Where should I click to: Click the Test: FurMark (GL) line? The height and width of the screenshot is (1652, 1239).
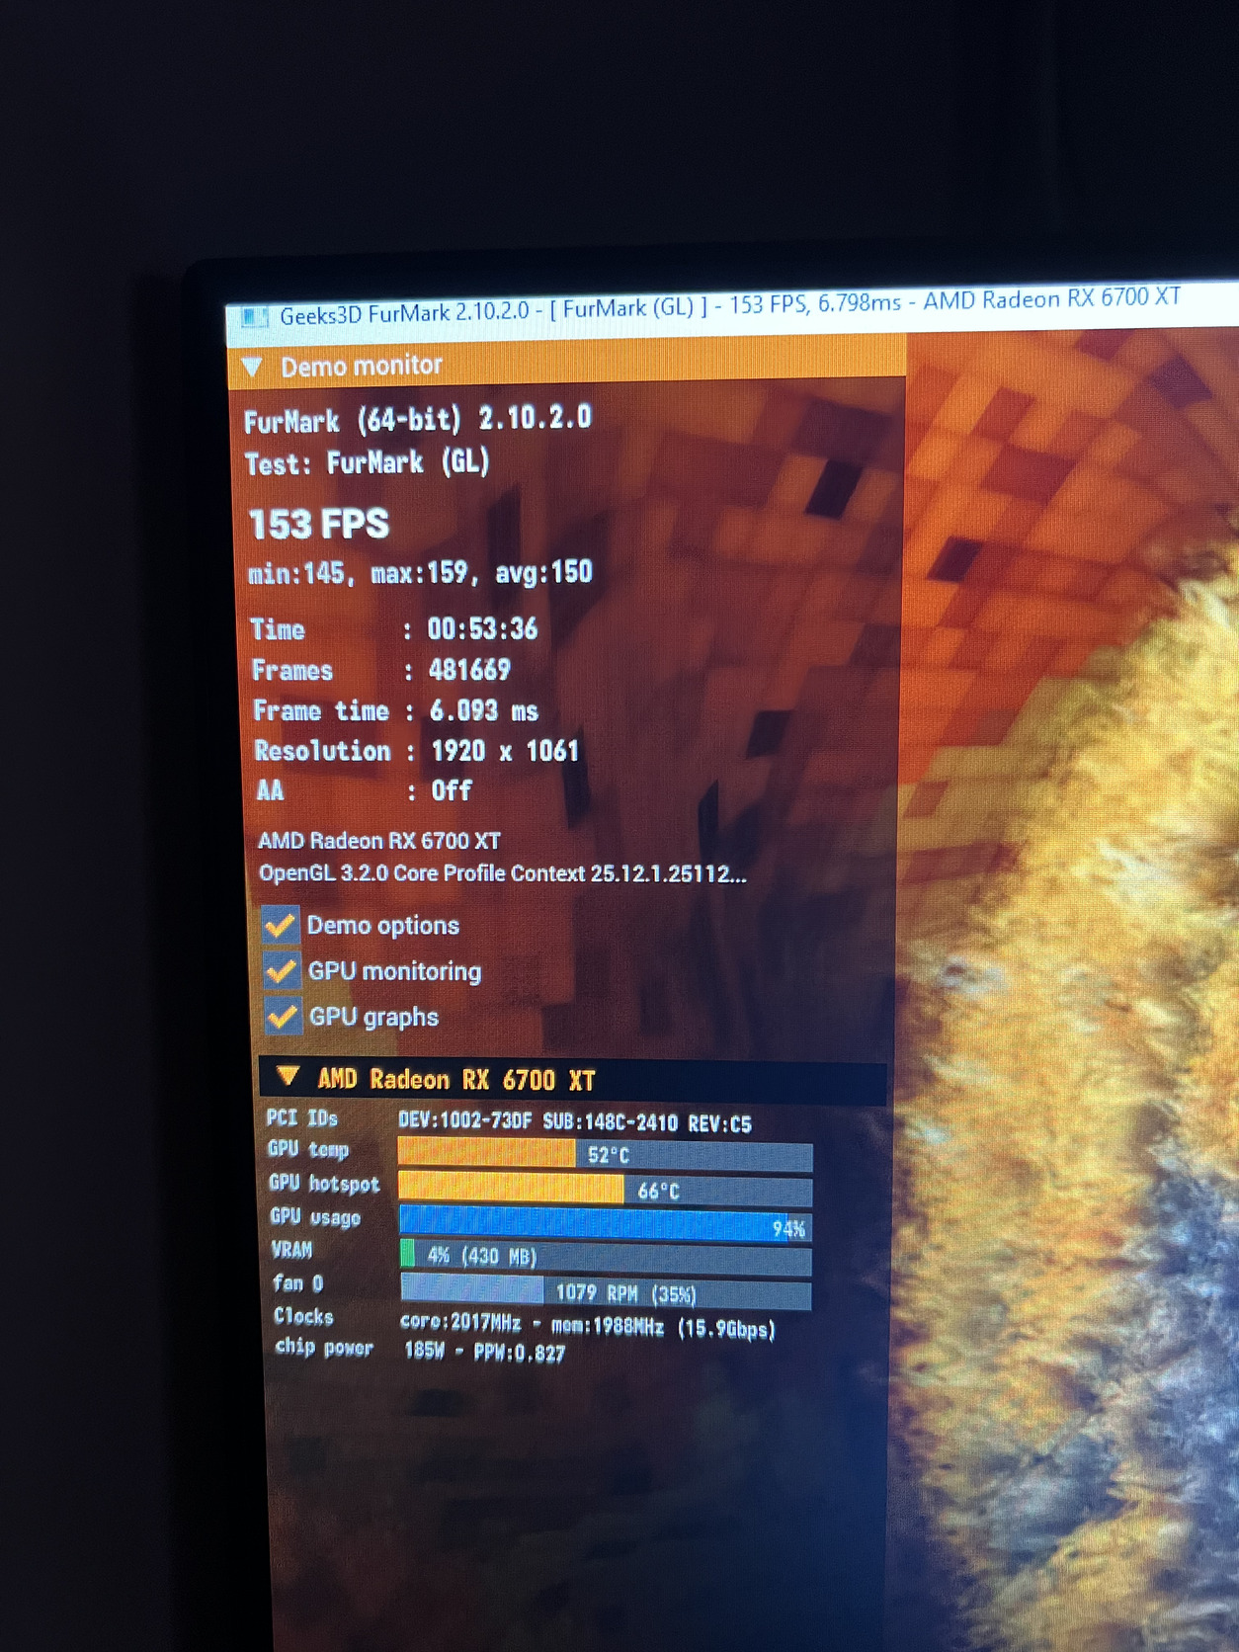(367, 462)
